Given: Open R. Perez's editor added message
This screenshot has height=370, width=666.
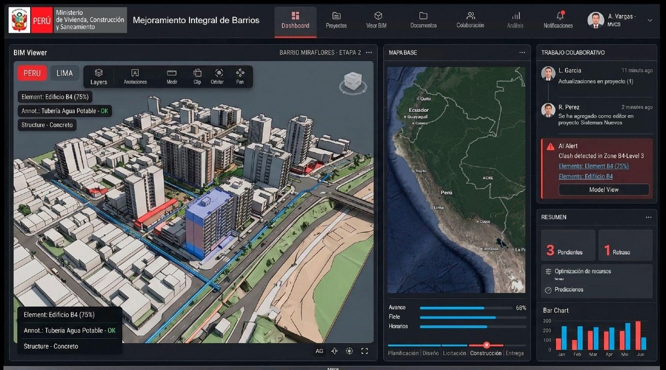Looking at the screenshot, I should point(596,119).
